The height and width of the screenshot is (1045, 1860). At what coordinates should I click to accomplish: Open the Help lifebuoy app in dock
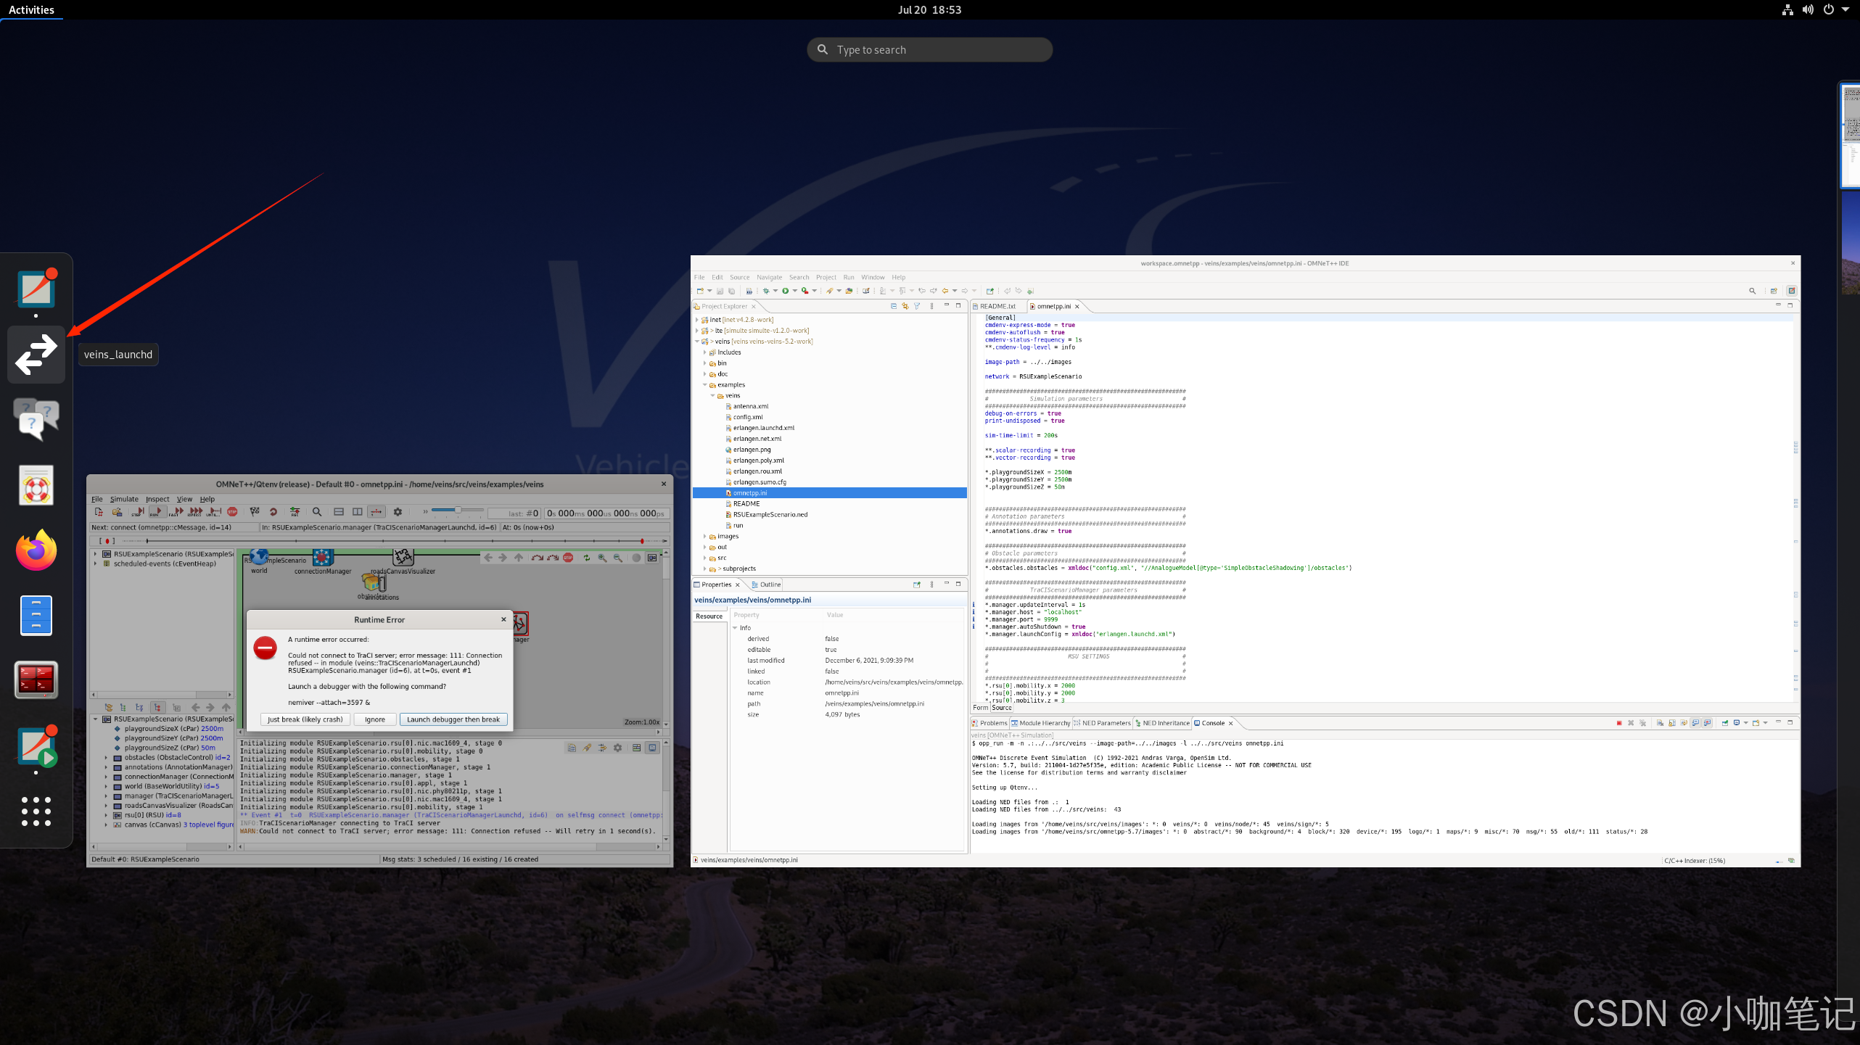point(36,485)
